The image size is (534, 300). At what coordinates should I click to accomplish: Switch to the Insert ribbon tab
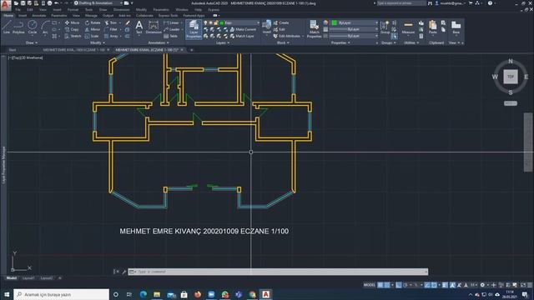pyautogui.click(x=23, y=16)
